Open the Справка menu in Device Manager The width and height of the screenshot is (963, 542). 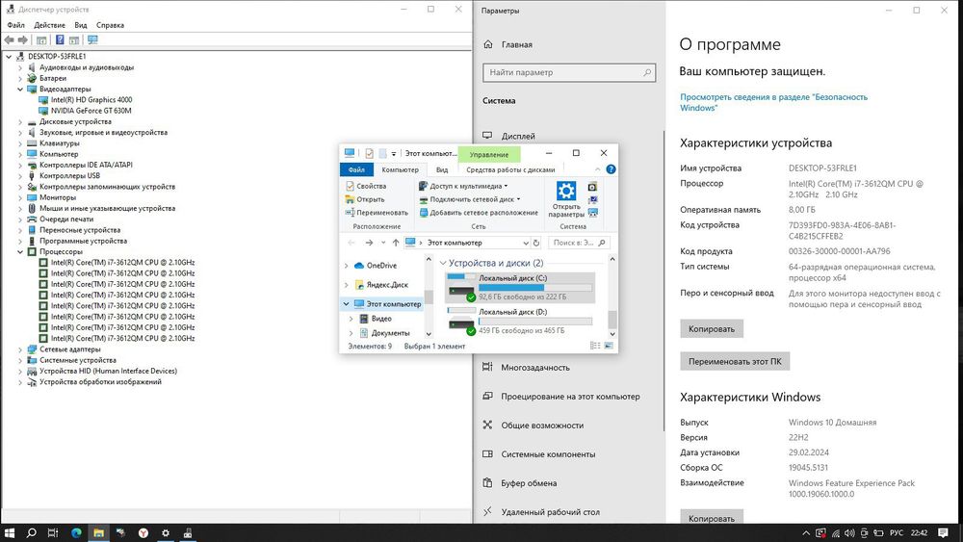(110, 25)
